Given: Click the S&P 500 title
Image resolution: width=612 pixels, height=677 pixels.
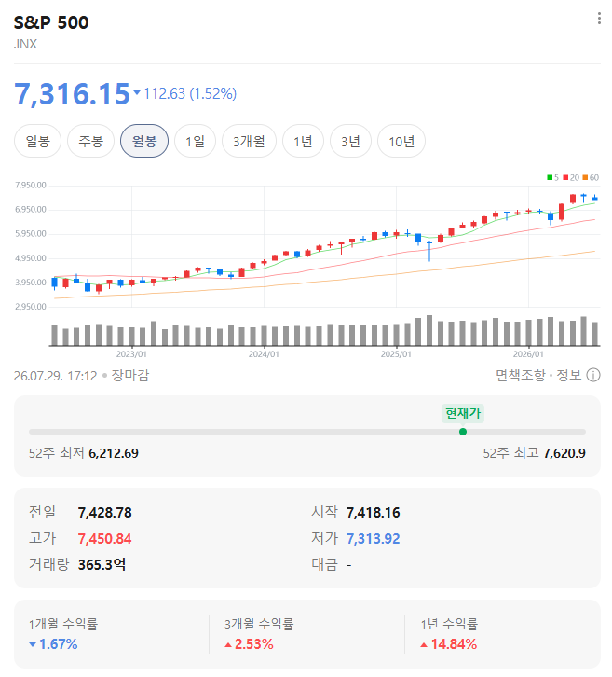Looking at the screenshot, I should 51,22.
